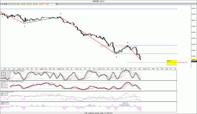The width and height of the screenshot is (197, 114).
Task: Click the green L button in the chart toolbar
Action: (x=3, y=4)
